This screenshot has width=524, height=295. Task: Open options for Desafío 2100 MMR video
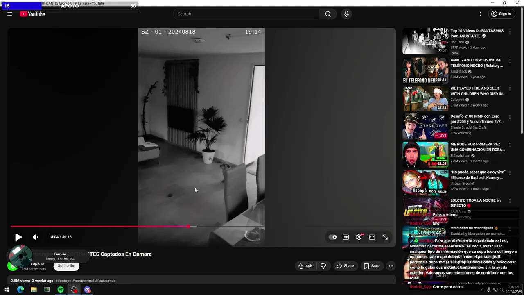(x=510, y=117)
